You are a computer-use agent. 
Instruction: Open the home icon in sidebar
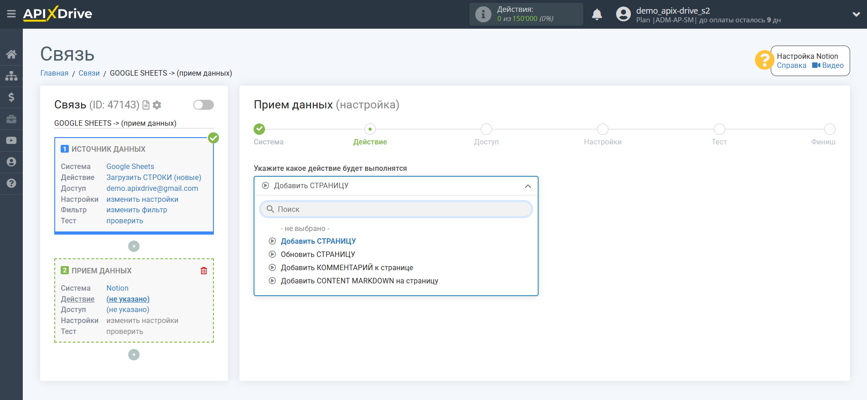11,54
